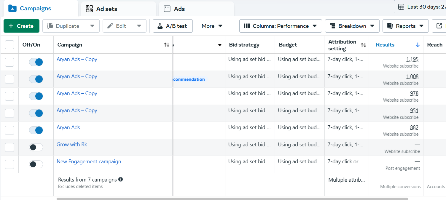Click the calendar icon for Last 30 days
The width and height of the screenshot is (446, 200).
(401, 7)
